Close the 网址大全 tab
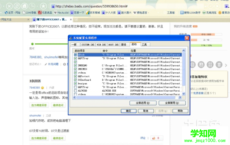The width and height of the screenshot is (230, 145). (x=28, y=20)
